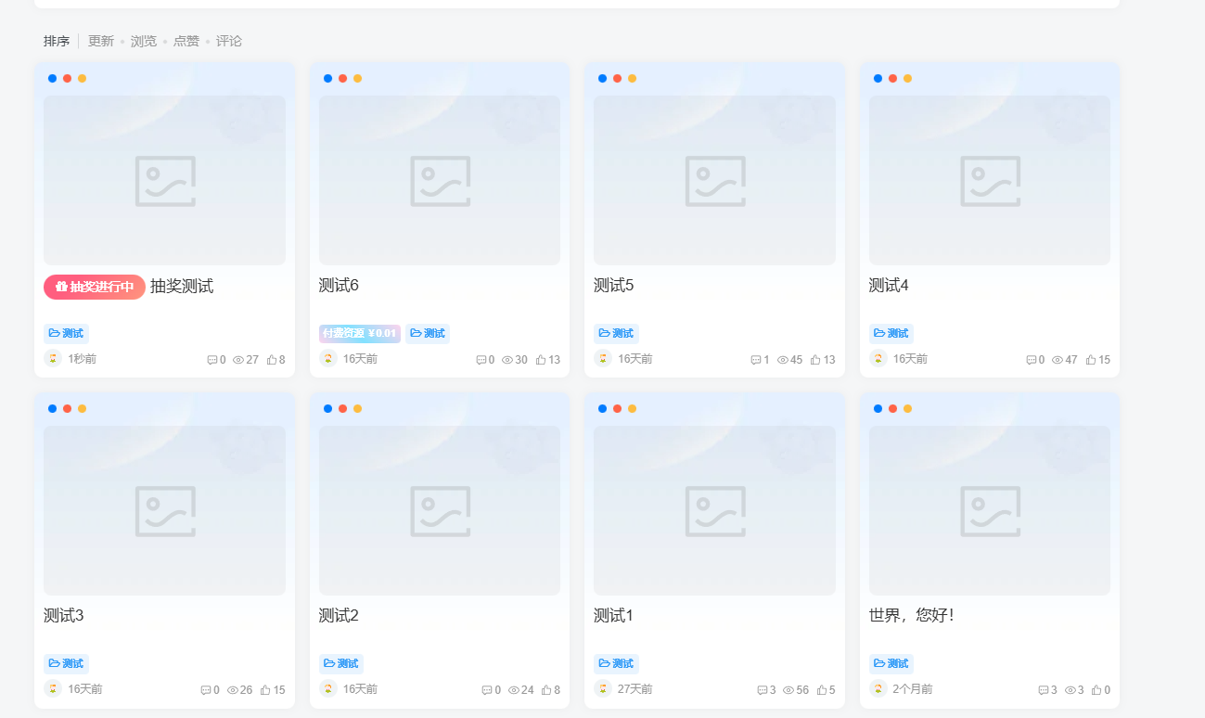Open the 测试1 cover thumbnail

714,510
